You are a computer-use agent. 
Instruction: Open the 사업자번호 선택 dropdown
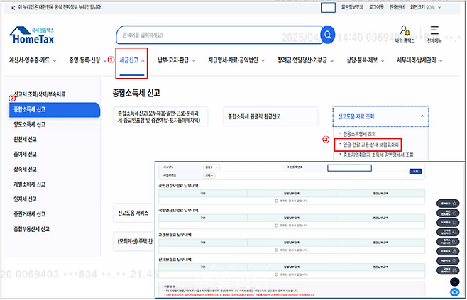click(209, 176)
